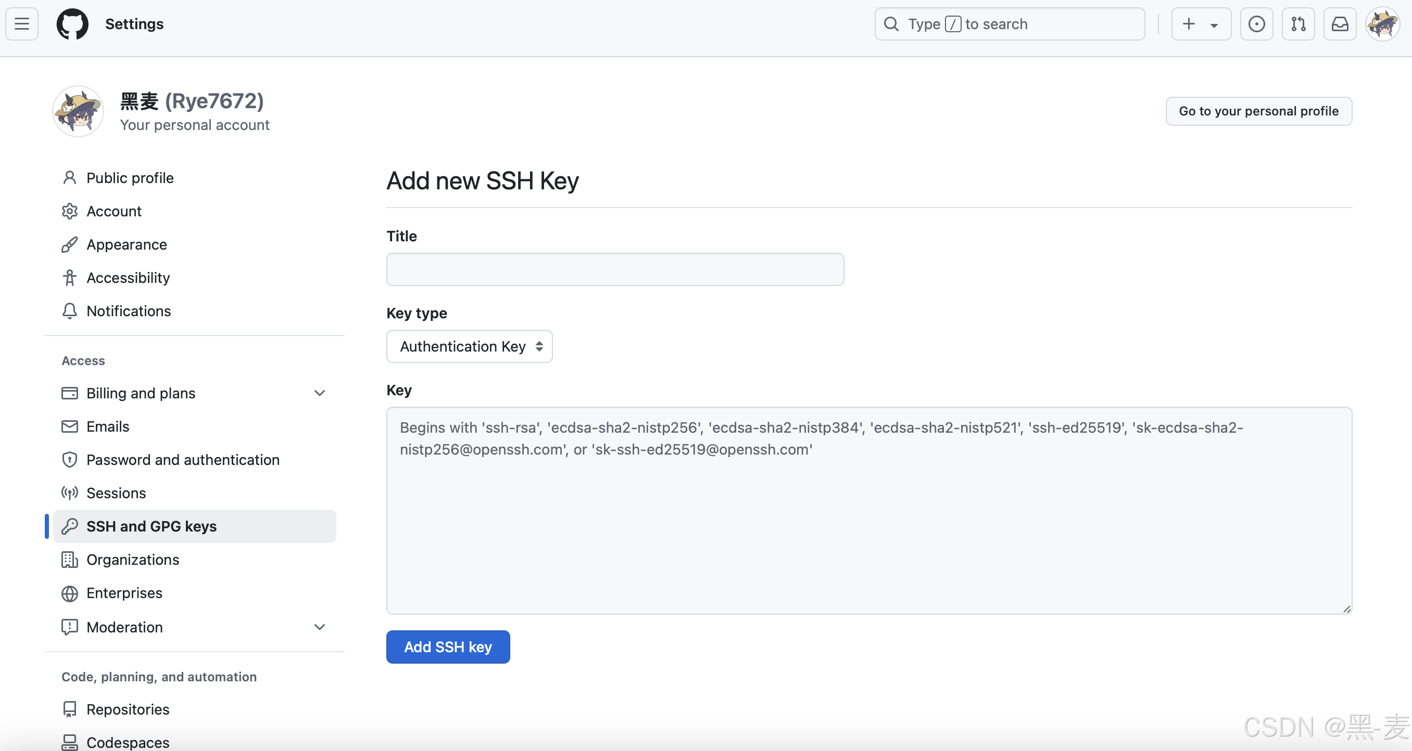
Task: Click the Key textarea resize handle
Action: 1347,608
